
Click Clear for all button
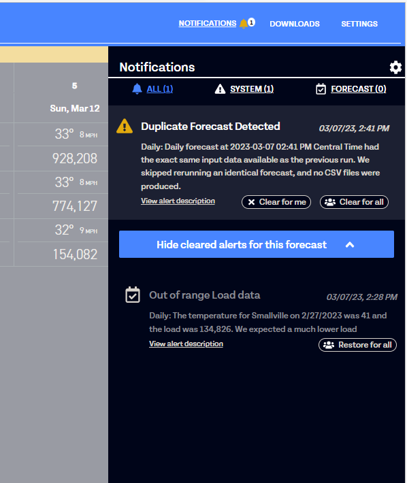(x=354, y=202)
